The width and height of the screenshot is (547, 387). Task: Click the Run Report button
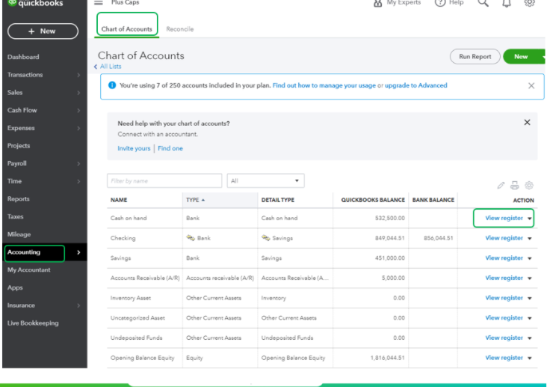(x=475, y=56)
